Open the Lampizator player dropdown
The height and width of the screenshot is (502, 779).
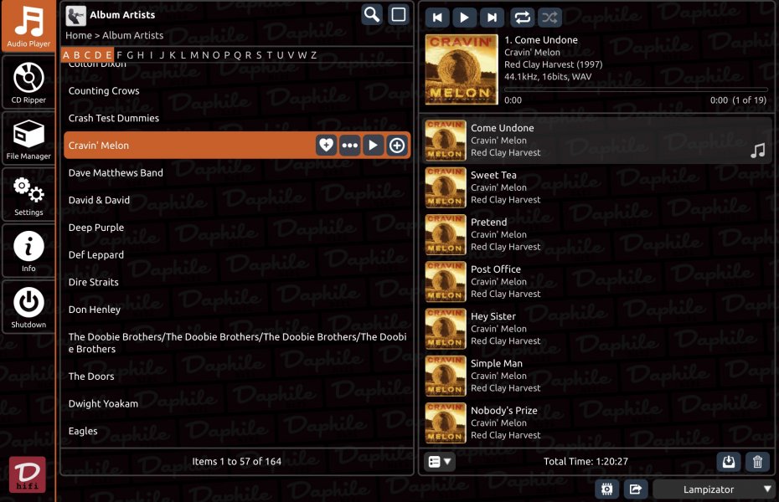[x=713, y=489]
